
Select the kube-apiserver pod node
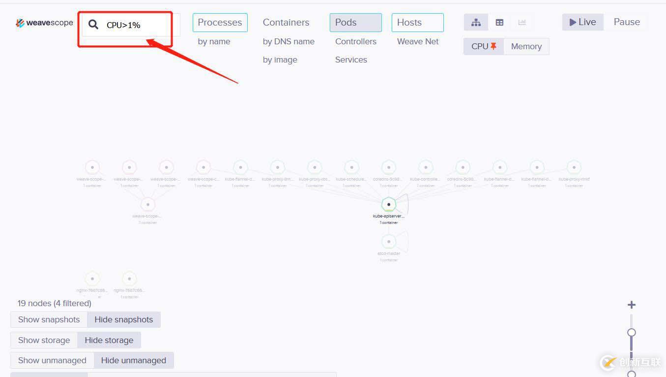[389, 204]
